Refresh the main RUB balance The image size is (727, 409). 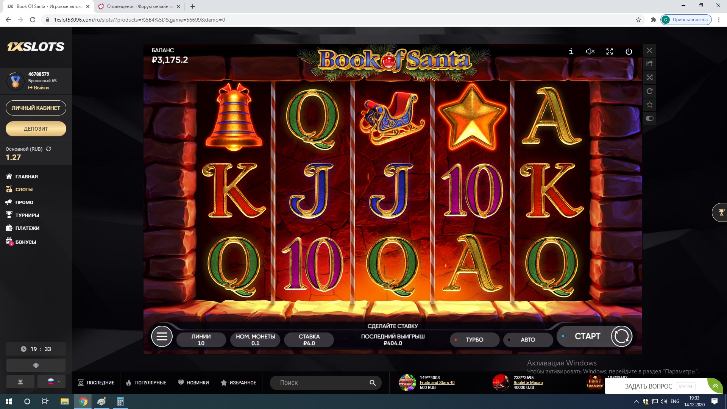click(48, 149)
